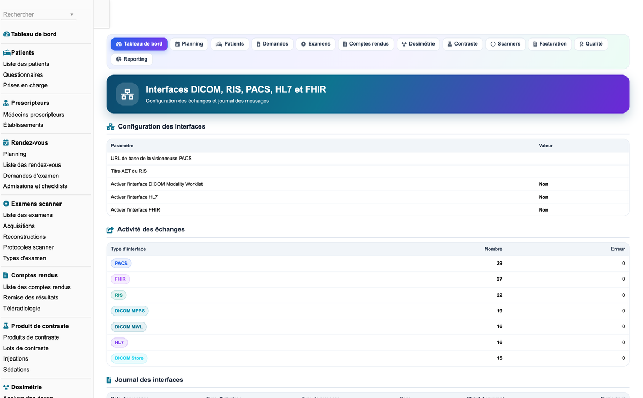Click the Configuration des interfaces section icon
This screenshot has width=643, height=398.
pos(110,127)
